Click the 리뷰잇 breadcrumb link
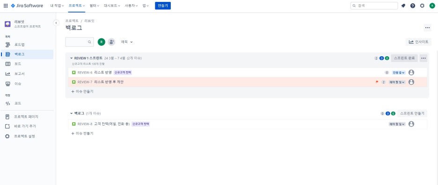Screen dimensions: 438x185 point(89,21)
